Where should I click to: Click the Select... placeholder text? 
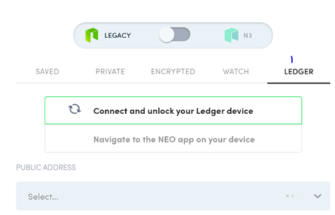[43, 197]
